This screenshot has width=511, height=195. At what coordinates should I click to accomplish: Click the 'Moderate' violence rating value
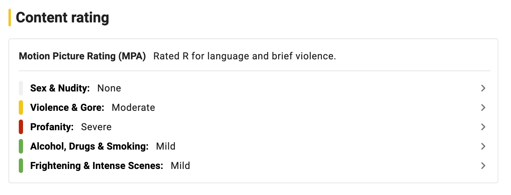[x=133, y=107]
